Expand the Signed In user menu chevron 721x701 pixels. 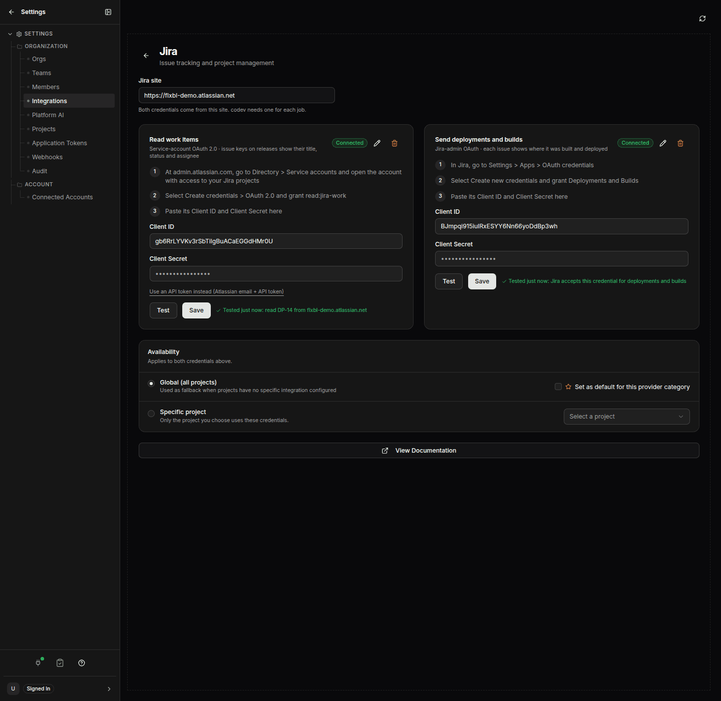pos(109,689)
